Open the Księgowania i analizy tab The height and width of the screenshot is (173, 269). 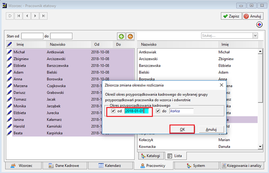(242, 165)
